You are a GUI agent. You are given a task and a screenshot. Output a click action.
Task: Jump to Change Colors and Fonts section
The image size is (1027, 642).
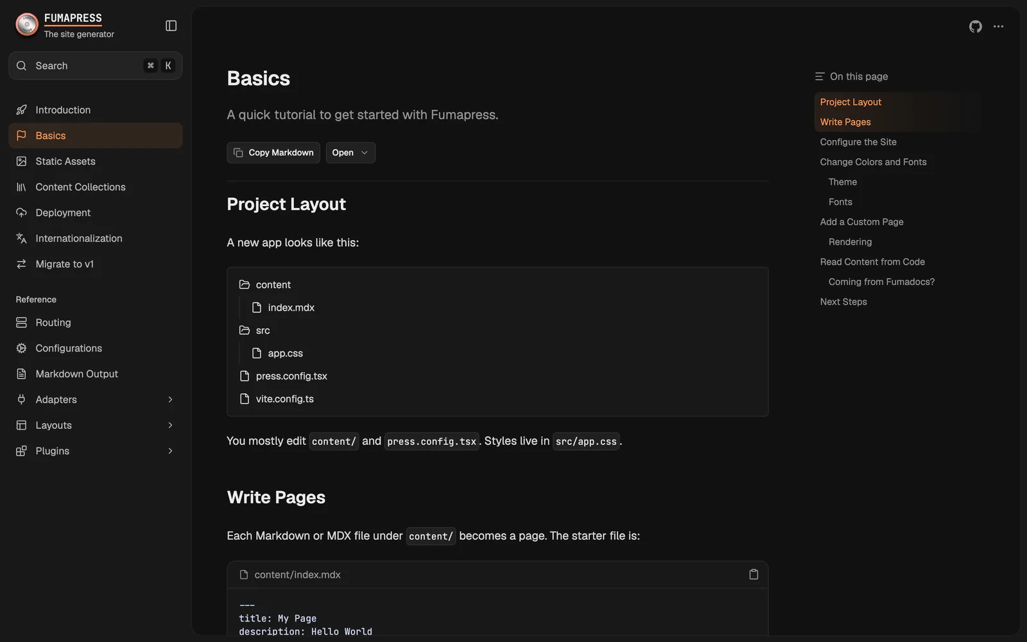coord(873,162)
